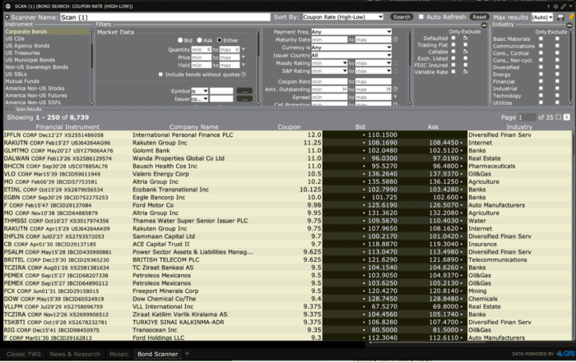The width and height of the screenshot is (576, 362).
Task: Collapse the Scanner Name section arrow
Action: click(x=7, y=17)
